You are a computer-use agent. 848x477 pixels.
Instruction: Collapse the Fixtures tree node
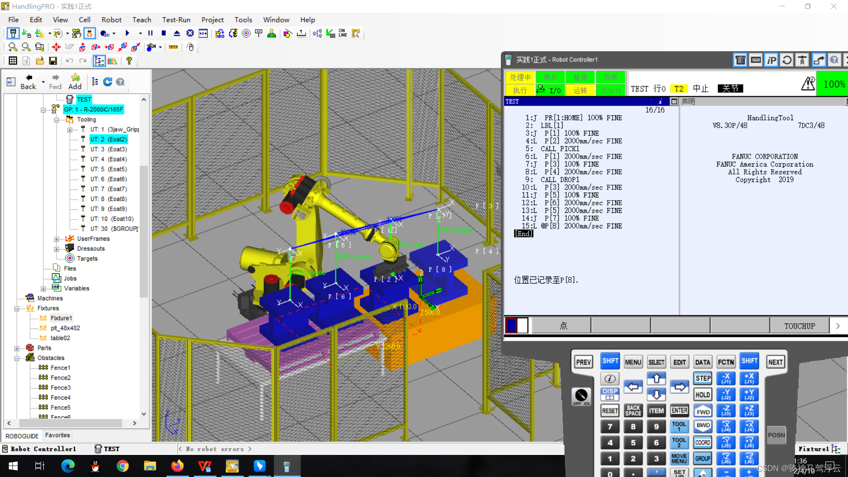17,309
